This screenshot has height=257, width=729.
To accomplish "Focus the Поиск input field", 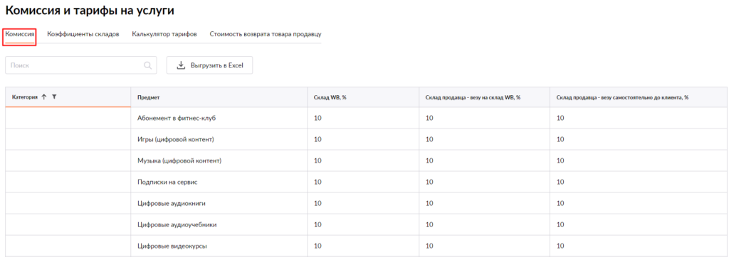I will coord(81,65).
